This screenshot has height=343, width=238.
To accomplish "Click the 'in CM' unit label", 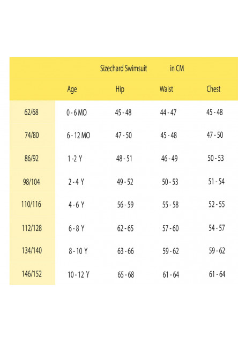I will [x=177, y=68].
